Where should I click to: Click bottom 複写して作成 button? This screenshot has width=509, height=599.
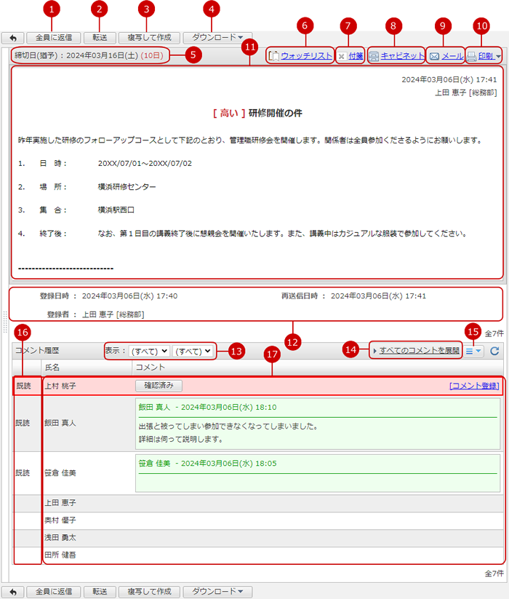tap(149, 592)
